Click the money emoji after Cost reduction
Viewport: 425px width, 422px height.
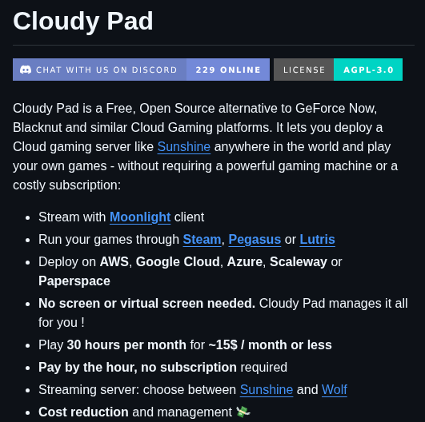point(243,412)
